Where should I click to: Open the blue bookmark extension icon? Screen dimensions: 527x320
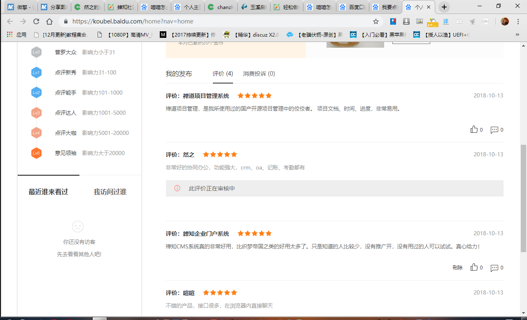point(393,21)
